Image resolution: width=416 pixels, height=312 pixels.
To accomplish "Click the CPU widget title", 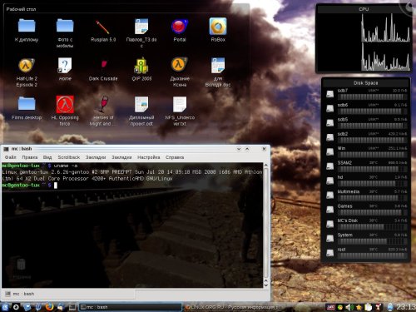I will [364, 9].
